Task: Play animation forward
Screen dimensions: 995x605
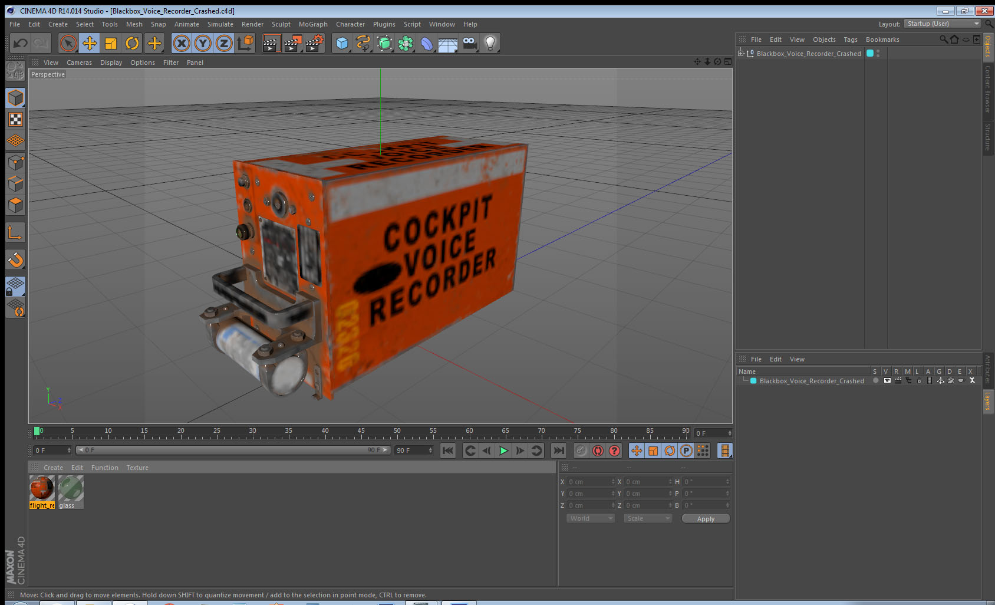Action: pyautogui.click(x=503, y=451)
